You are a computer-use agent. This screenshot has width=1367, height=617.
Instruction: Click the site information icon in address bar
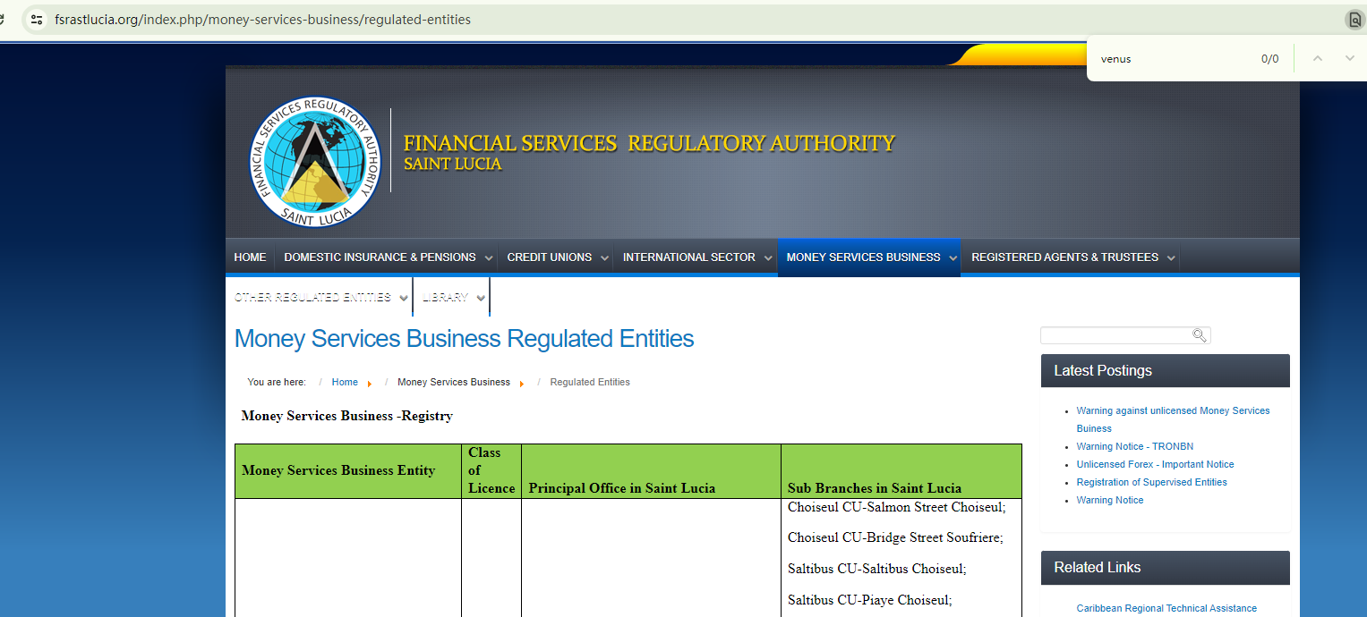pyautogui.click(x=37, y=19)
